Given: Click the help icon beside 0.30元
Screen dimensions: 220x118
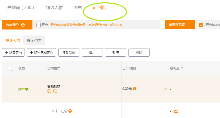Looking at the screenshot, I should click(135, 89).
